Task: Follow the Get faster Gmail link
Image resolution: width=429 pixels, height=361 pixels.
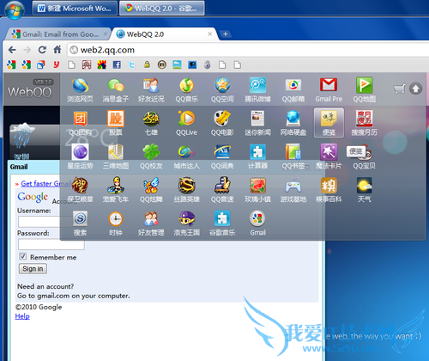Action: pos(46,184)
